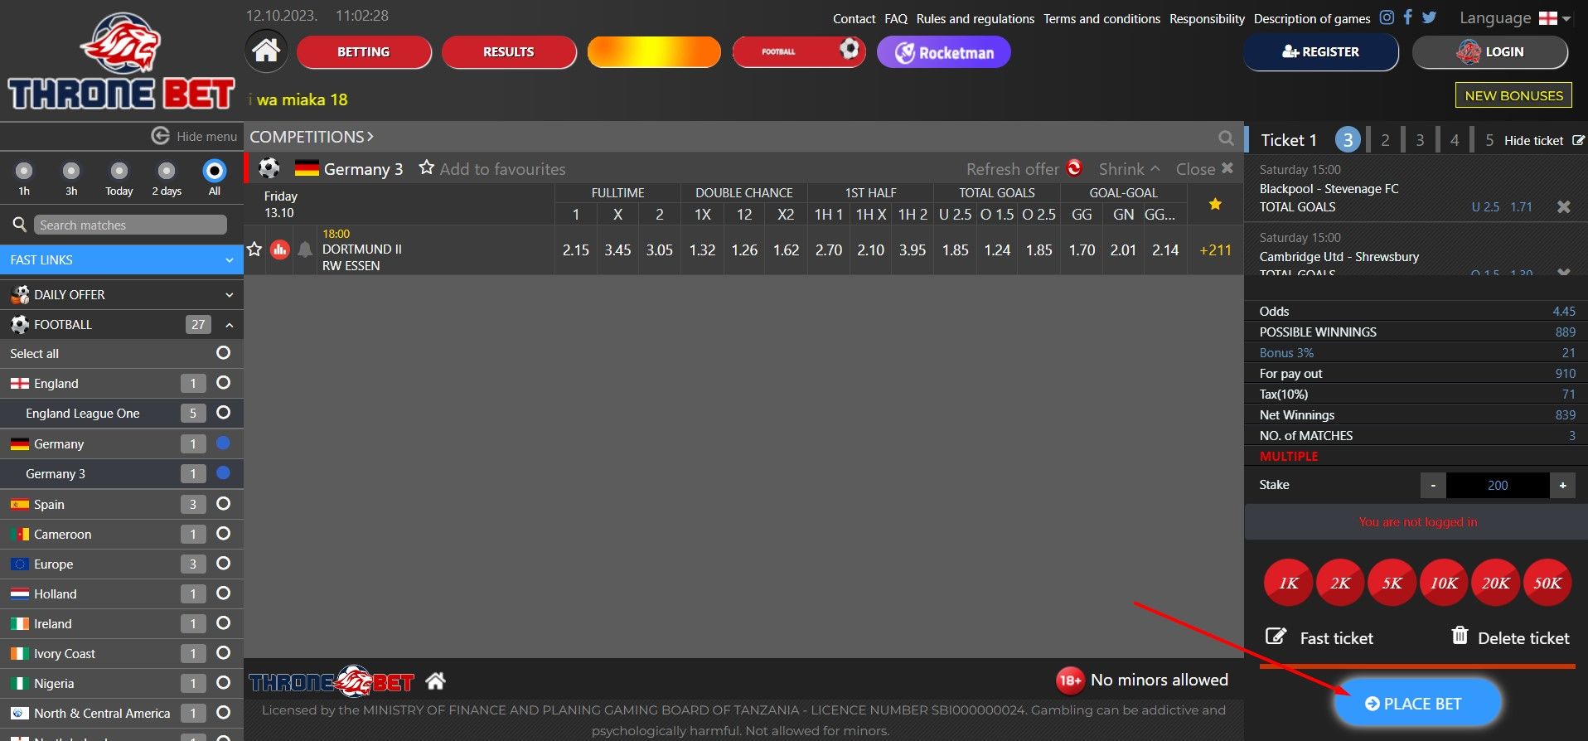
Task: Click the search magnifier in Competitions bar
Action: (x=1226, y=138)
